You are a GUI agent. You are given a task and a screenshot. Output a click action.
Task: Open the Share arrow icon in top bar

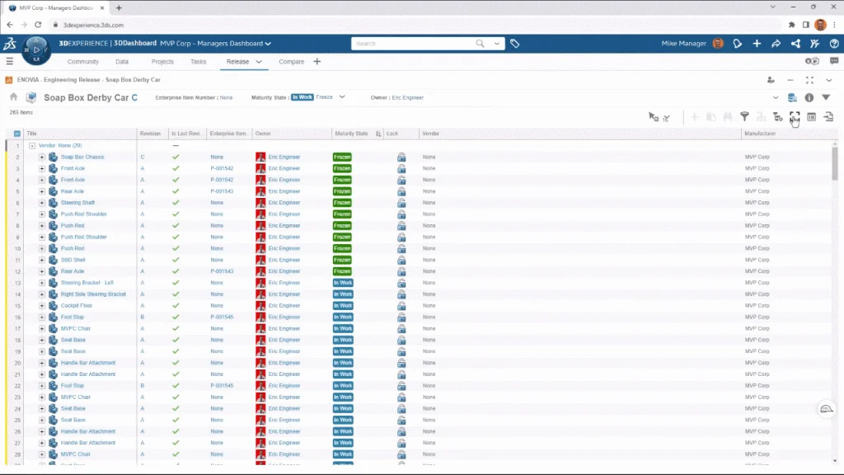[776, 44]
